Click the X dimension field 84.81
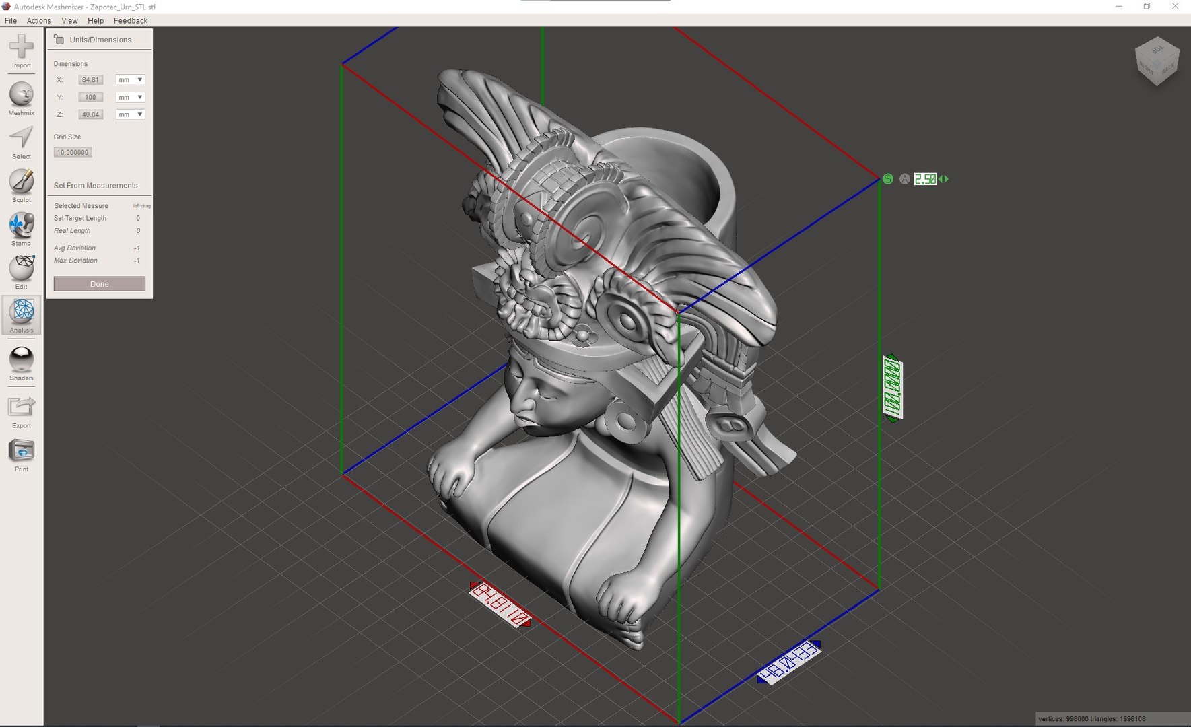Screen dimensions: 1191x727 [x=90, y=80]
